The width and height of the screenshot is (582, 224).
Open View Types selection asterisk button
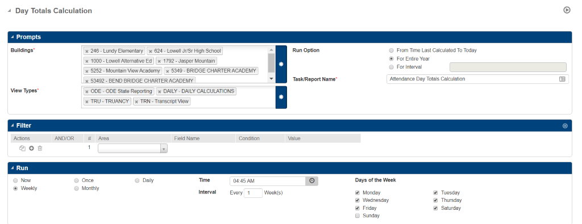(x=281, y=97)
